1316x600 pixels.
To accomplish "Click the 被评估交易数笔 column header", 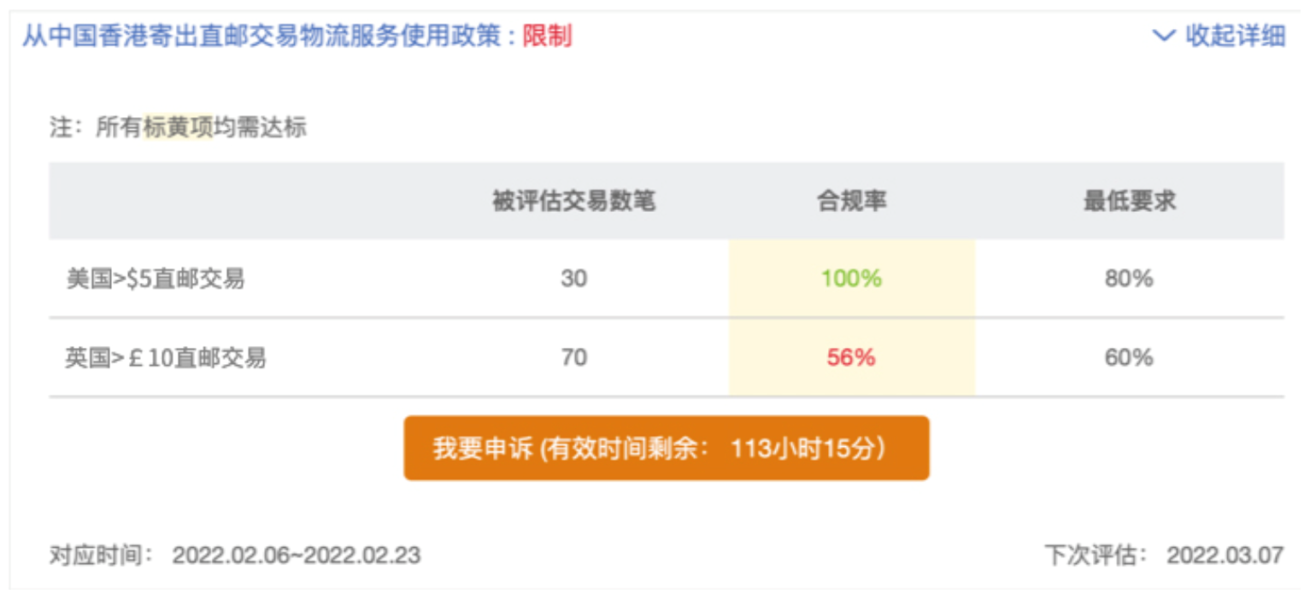I will pos(573,201).
